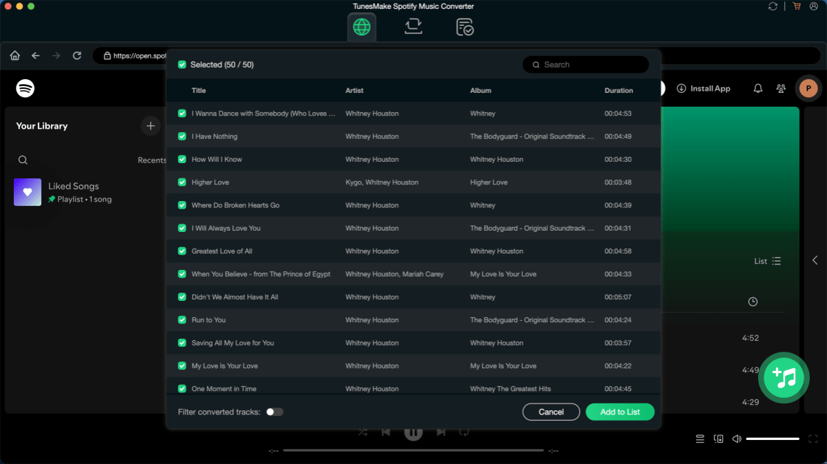The width and height of the screenshot is (827, 464).
Task: Uncheck Didn't We Almost Have It All
Action: [x=182, y=297]
